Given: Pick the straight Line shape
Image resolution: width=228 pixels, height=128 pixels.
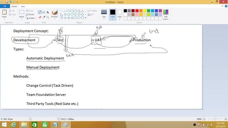Looking at the screenshot, I should coord(62,11).
